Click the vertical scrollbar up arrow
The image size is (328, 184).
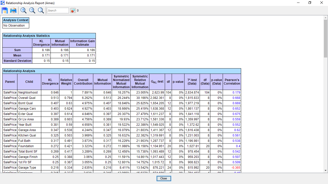coord(326,17)
